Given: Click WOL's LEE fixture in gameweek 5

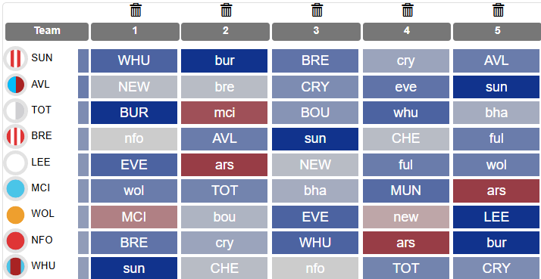Looking at the screenshot, I should click(497, 217).
